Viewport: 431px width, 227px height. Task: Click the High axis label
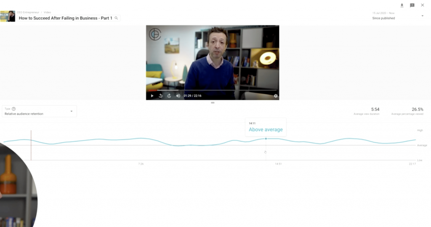pyautogui.click(x=420, y=130)
